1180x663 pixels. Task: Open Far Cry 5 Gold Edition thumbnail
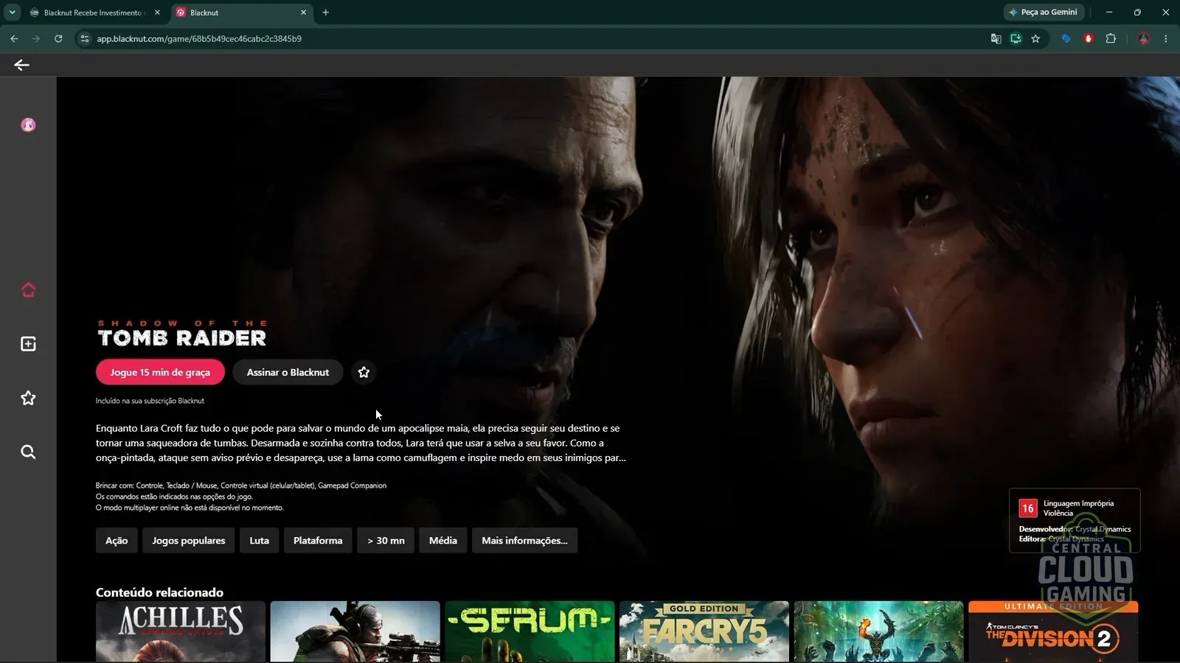click(x=704, y=631)
